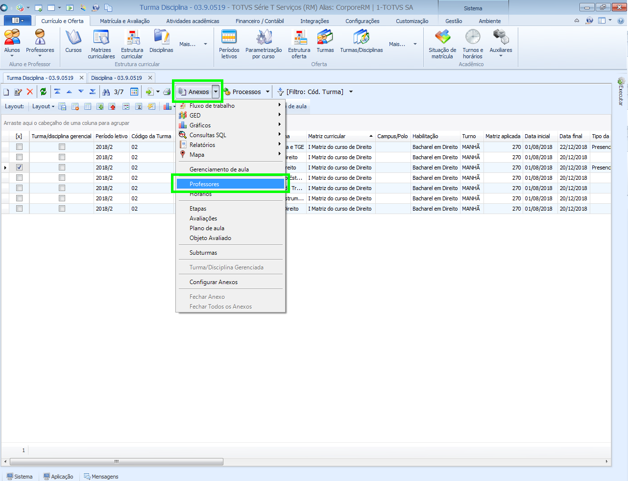The width and height of the screenshot is (628, 481).
Task: Select Subturmas menu item
Action: 230,253
